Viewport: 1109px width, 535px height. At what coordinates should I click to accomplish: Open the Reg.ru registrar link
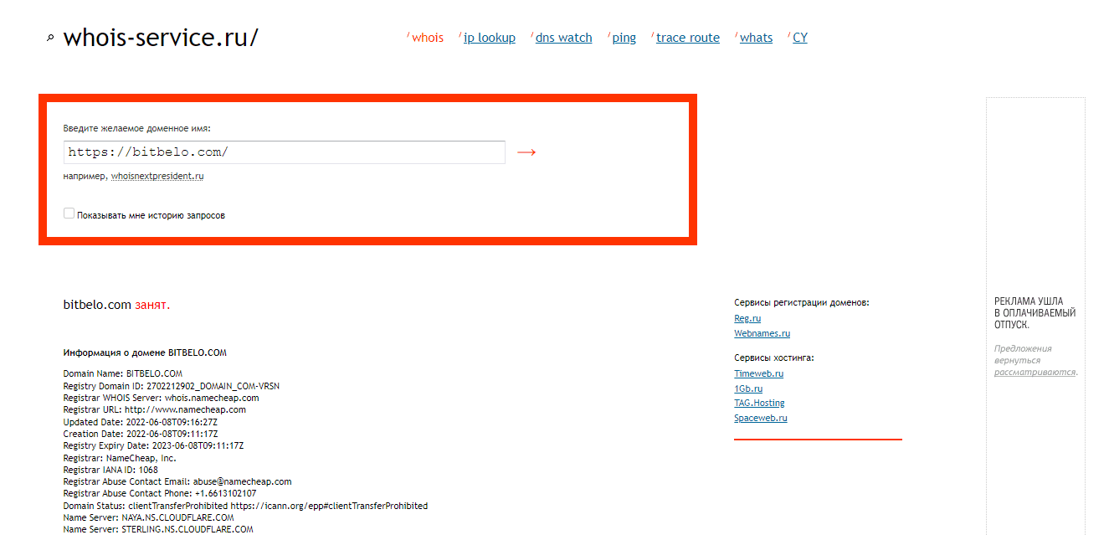(x=747, y=319)
